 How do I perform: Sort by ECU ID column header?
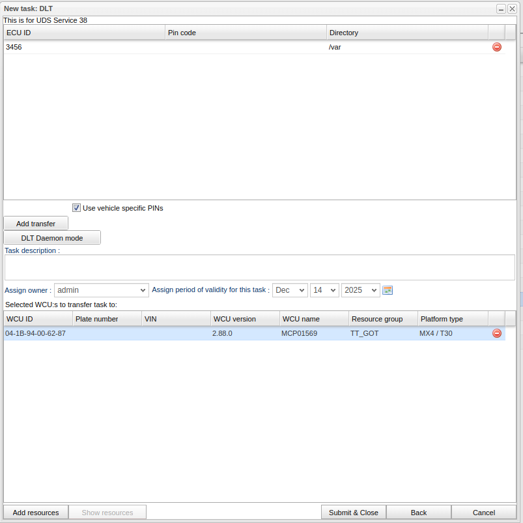coord(84,33)
